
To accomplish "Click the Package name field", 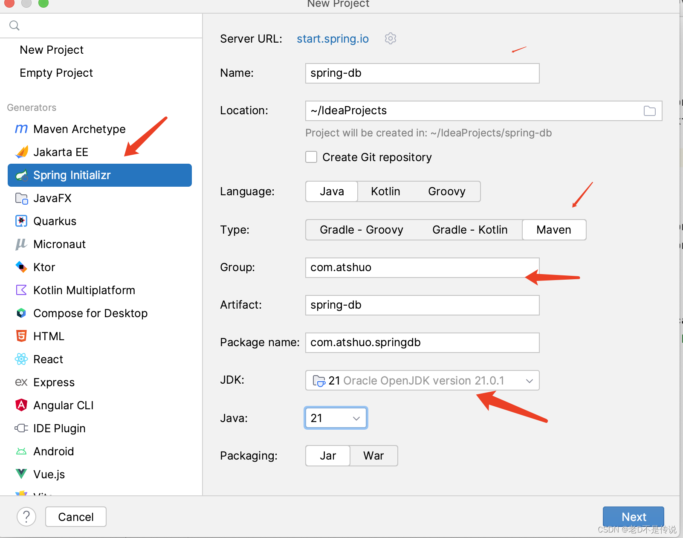I will pos(423,343).
